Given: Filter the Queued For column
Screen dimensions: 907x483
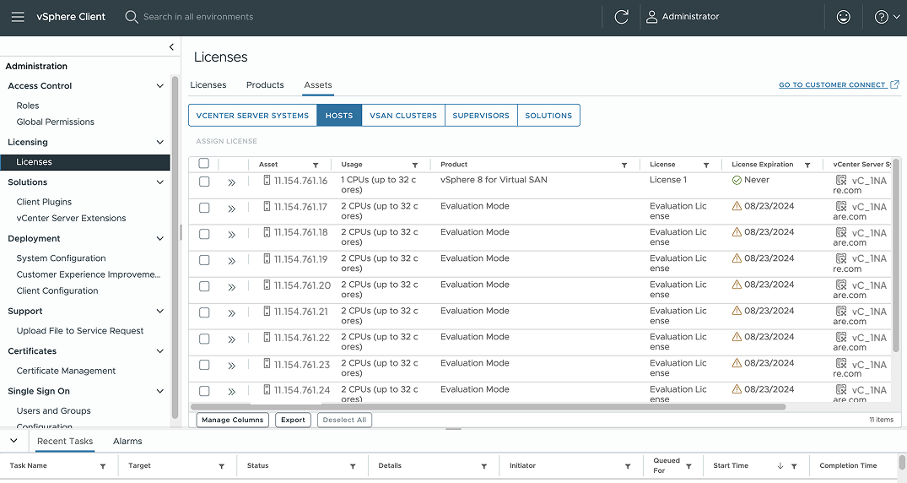Looking at the screenshot, I should pos(689,466).
